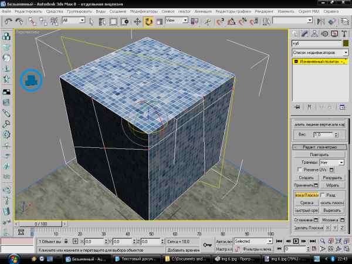This screenshot has height=264, width=352.
Task: Click the Pin Stack icon below modifier list
Action: pyautogui.click(x=297, y=107)
